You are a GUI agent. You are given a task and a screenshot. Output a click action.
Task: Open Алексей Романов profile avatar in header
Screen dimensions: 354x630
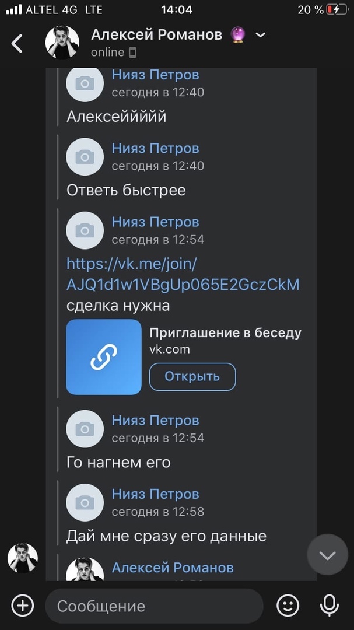tap(62, 43)
